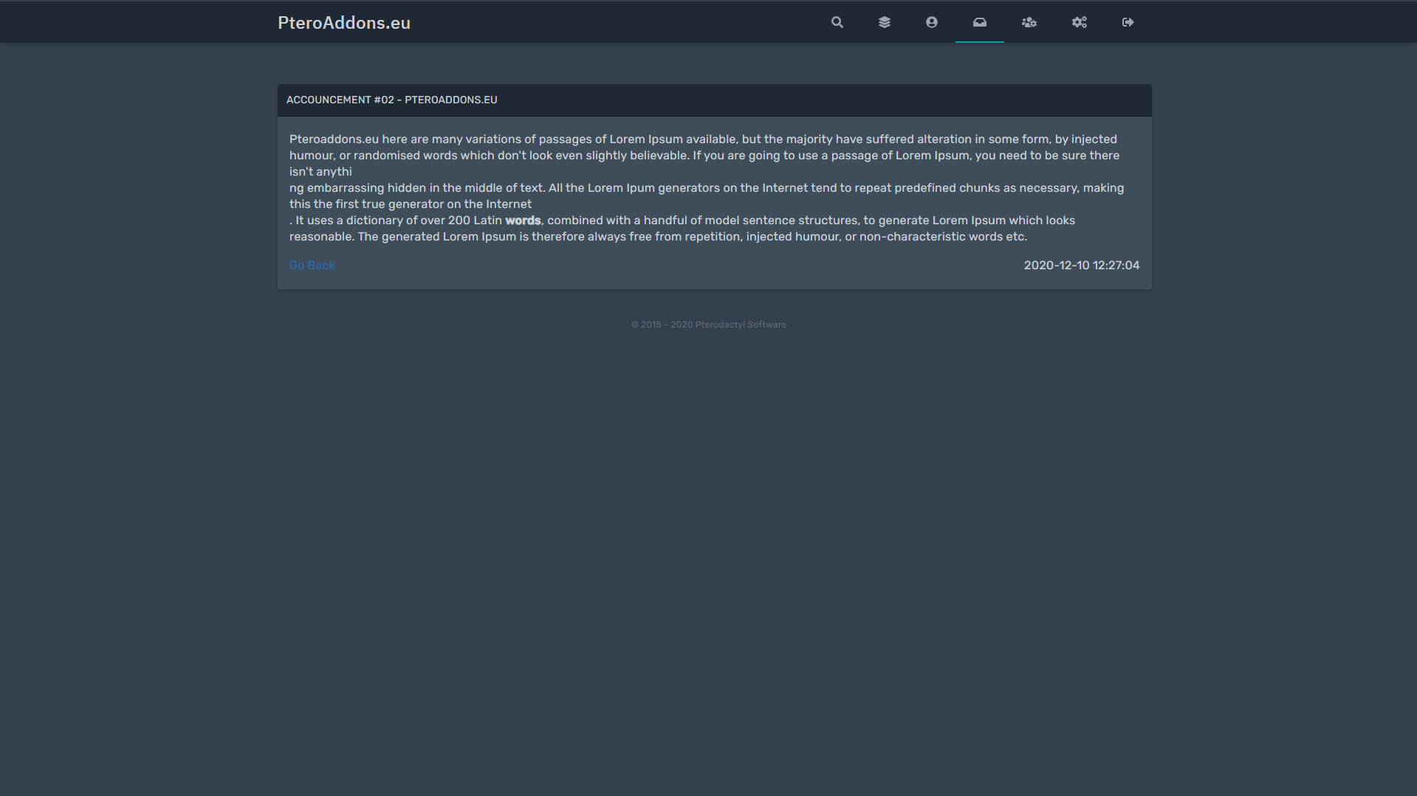Click the Pterodactyl Software footer credit
1417x796 pixels.
[x=708, y=324]
